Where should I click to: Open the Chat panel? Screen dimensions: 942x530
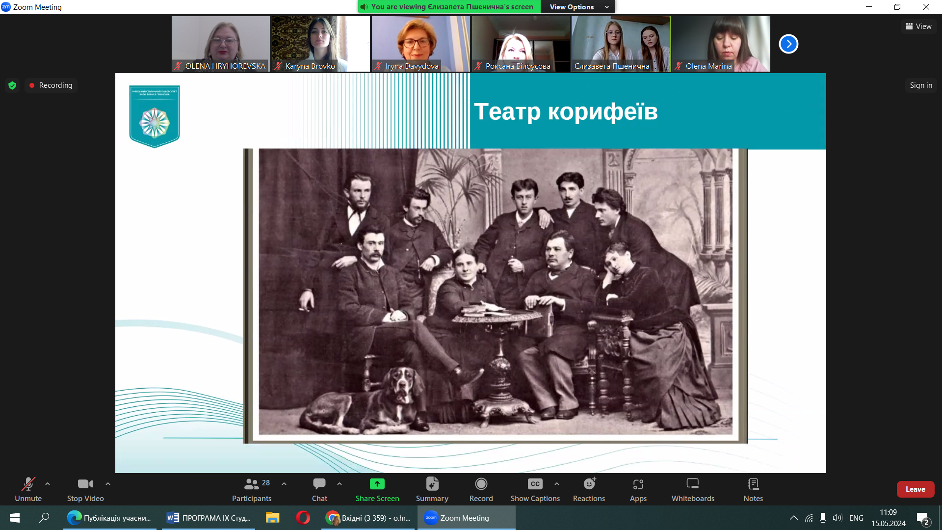point(319,484)
